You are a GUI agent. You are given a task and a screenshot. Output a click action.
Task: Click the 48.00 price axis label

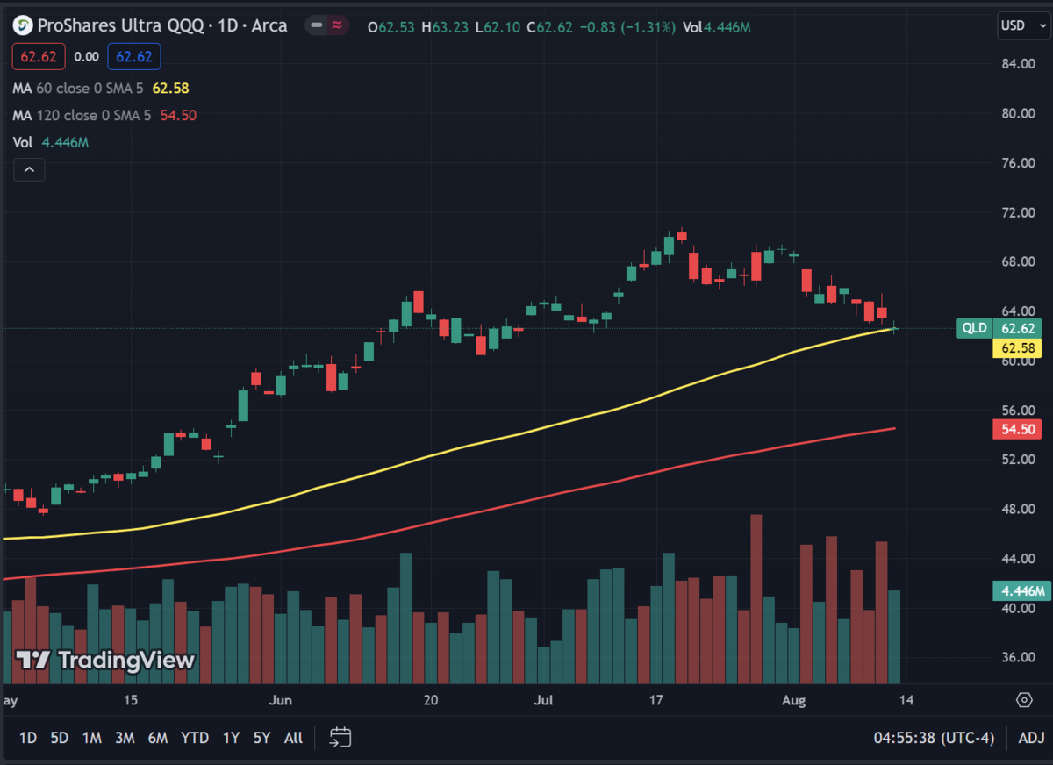[x=1020, y=510]
